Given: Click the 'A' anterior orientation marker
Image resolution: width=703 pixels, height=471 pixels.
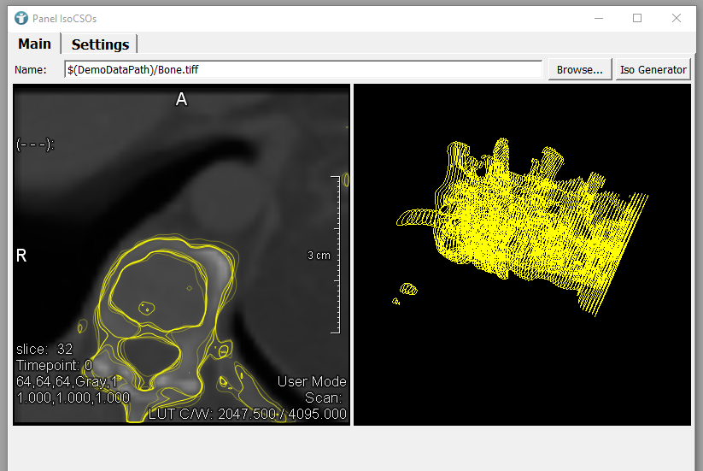Looking at the screenshot, I should pyautogui.click(x=181, y=100).
